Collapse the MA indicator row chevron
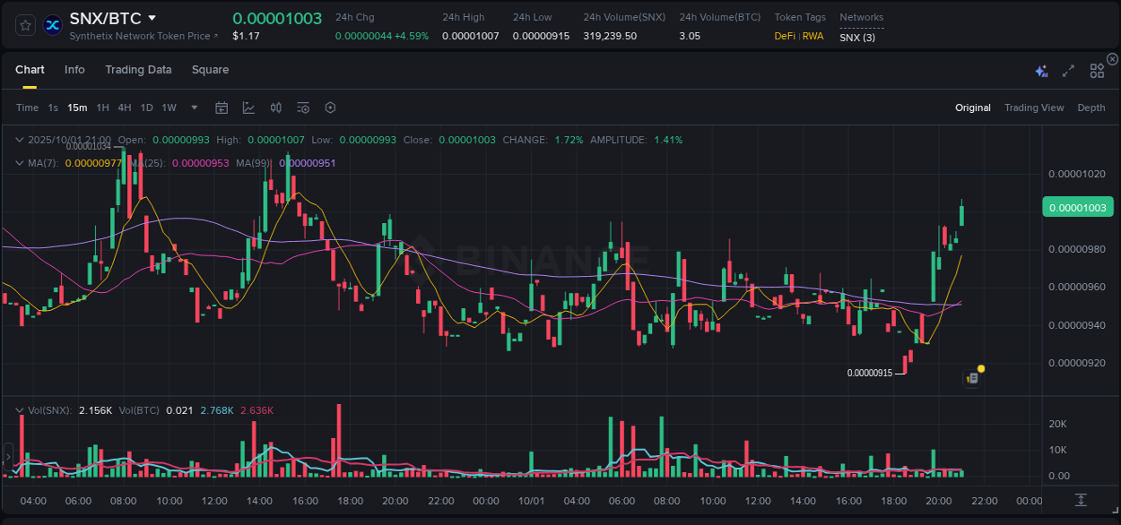1121x525 pixels. pyautogui.click(x=19, y=162)
